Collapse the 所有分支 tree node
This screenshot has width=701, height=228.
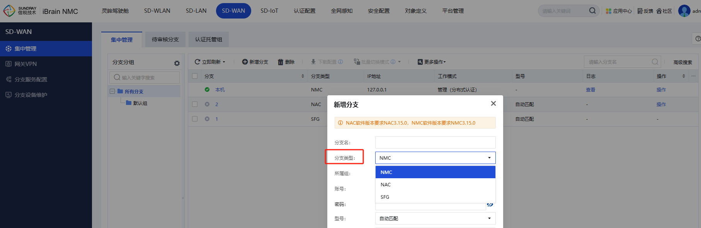point(112,91)
